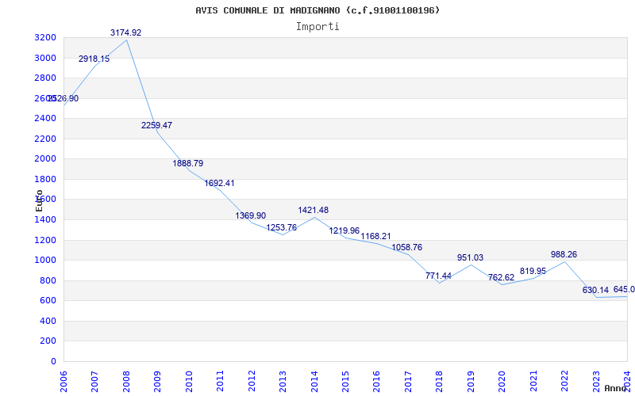Select the data label 1888.79
This screenshot has height=396, width=635.
click(x=188, y=164)
